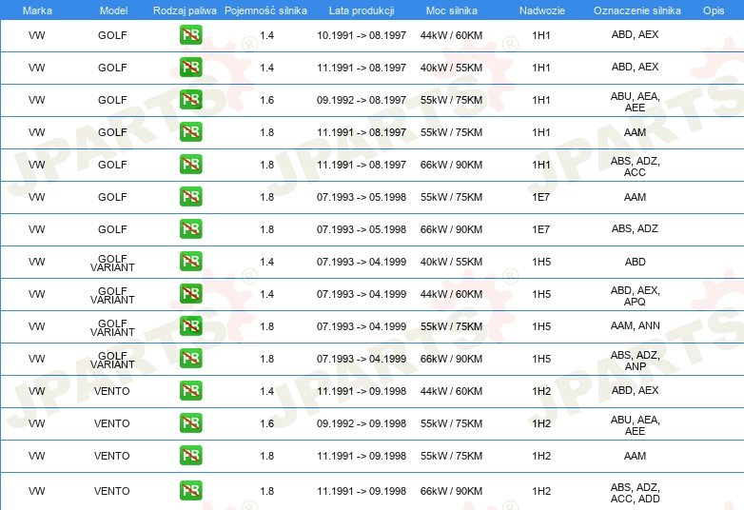The width and height of the screenshot is (744, 510).
Task: Click engine code cell 'AAM, ANN'
Action: (635, 325)
